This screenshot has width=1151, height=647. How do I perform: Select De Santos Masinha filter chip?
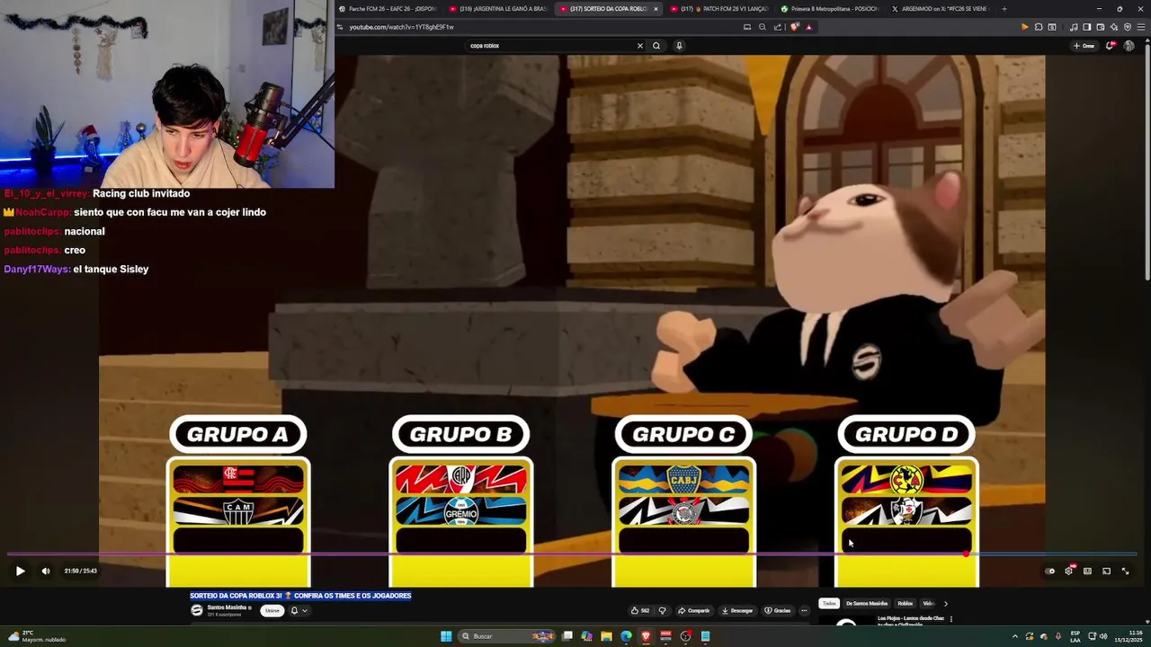(x=867, y=603)
